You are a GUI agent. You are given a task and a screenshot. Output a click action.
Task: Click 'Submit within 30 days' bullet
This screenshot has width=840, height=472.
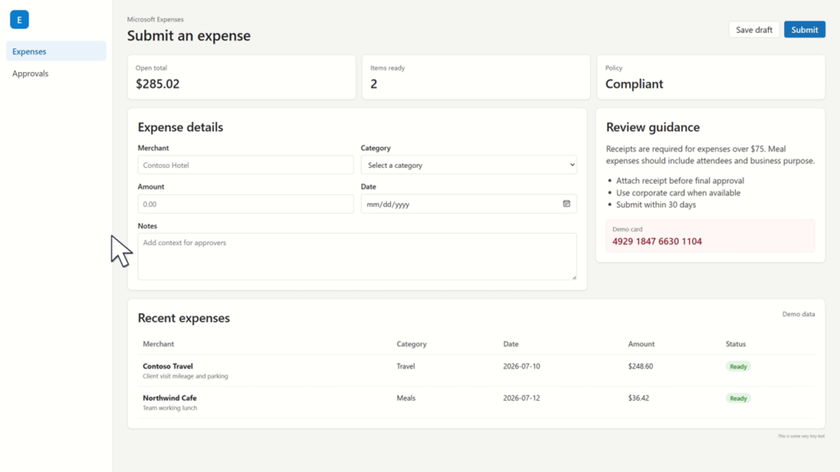(x=655, y=204)
